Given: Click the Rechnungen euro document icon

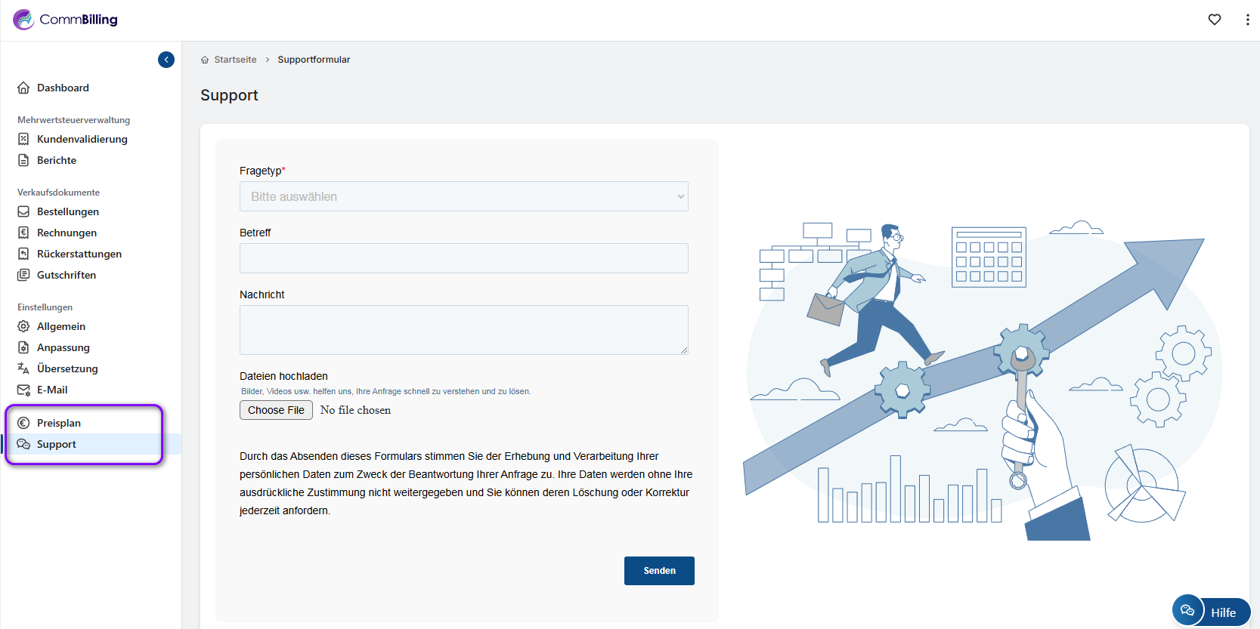Looking at the screenshot, I should point(23,233).
